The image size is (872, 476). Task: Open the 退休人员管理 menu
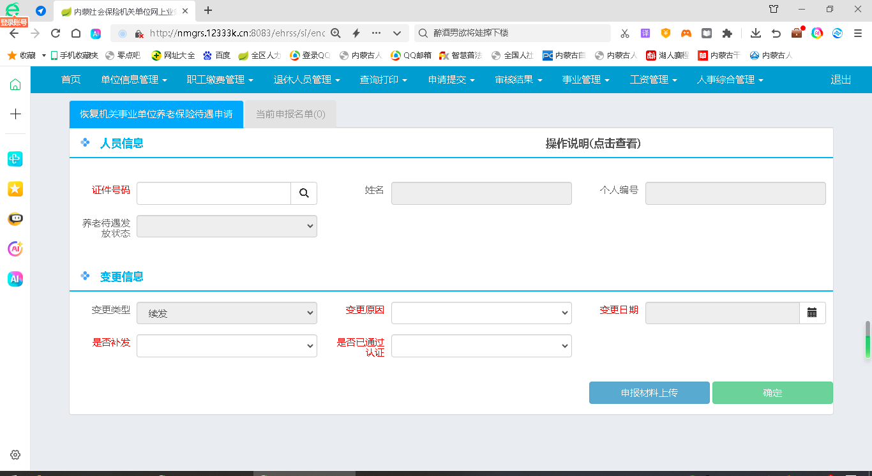coord(306,80)
